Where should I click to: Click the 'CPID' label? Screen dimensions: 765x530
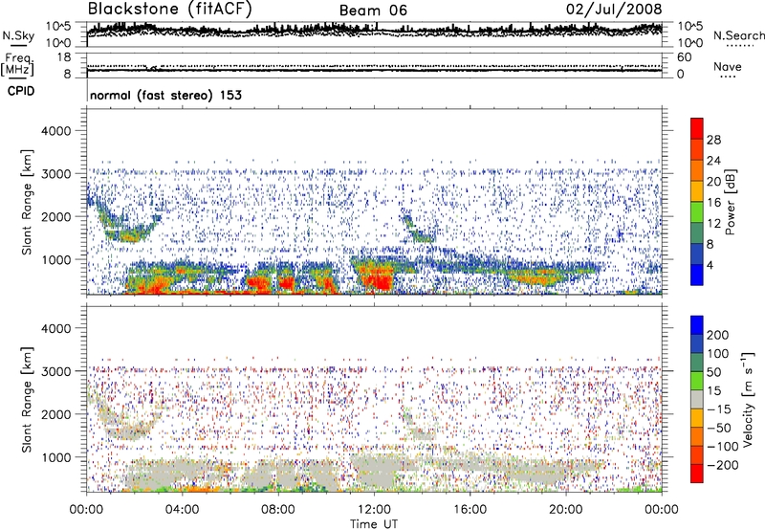tap(21, 91)
